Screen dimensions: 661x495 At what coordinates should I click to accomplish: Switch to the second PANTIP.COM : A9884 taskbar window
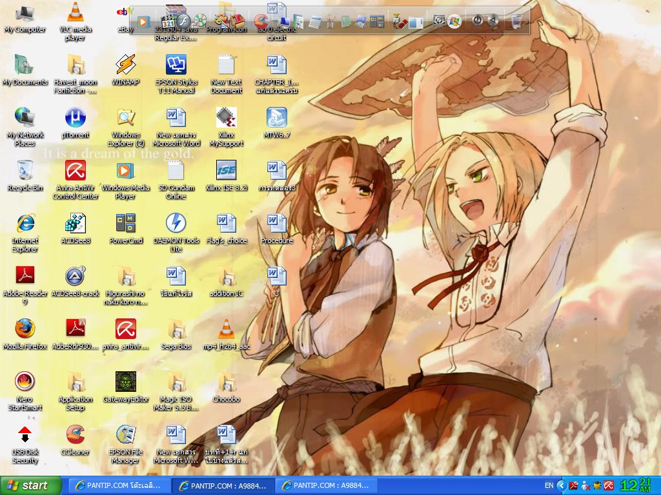tap(223, 485)
